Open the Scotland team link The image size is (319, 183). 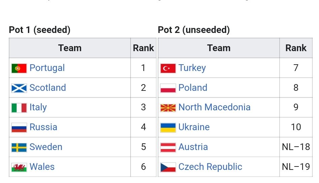pyautogui.click(x=47, y=88)
